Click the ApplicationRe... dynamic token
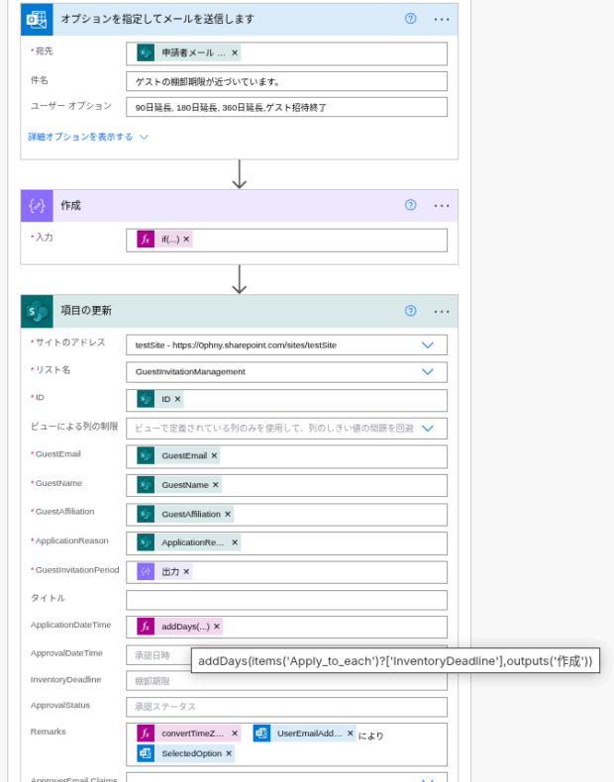The height and width of the screenshot is (782, 614). [188, 542]
